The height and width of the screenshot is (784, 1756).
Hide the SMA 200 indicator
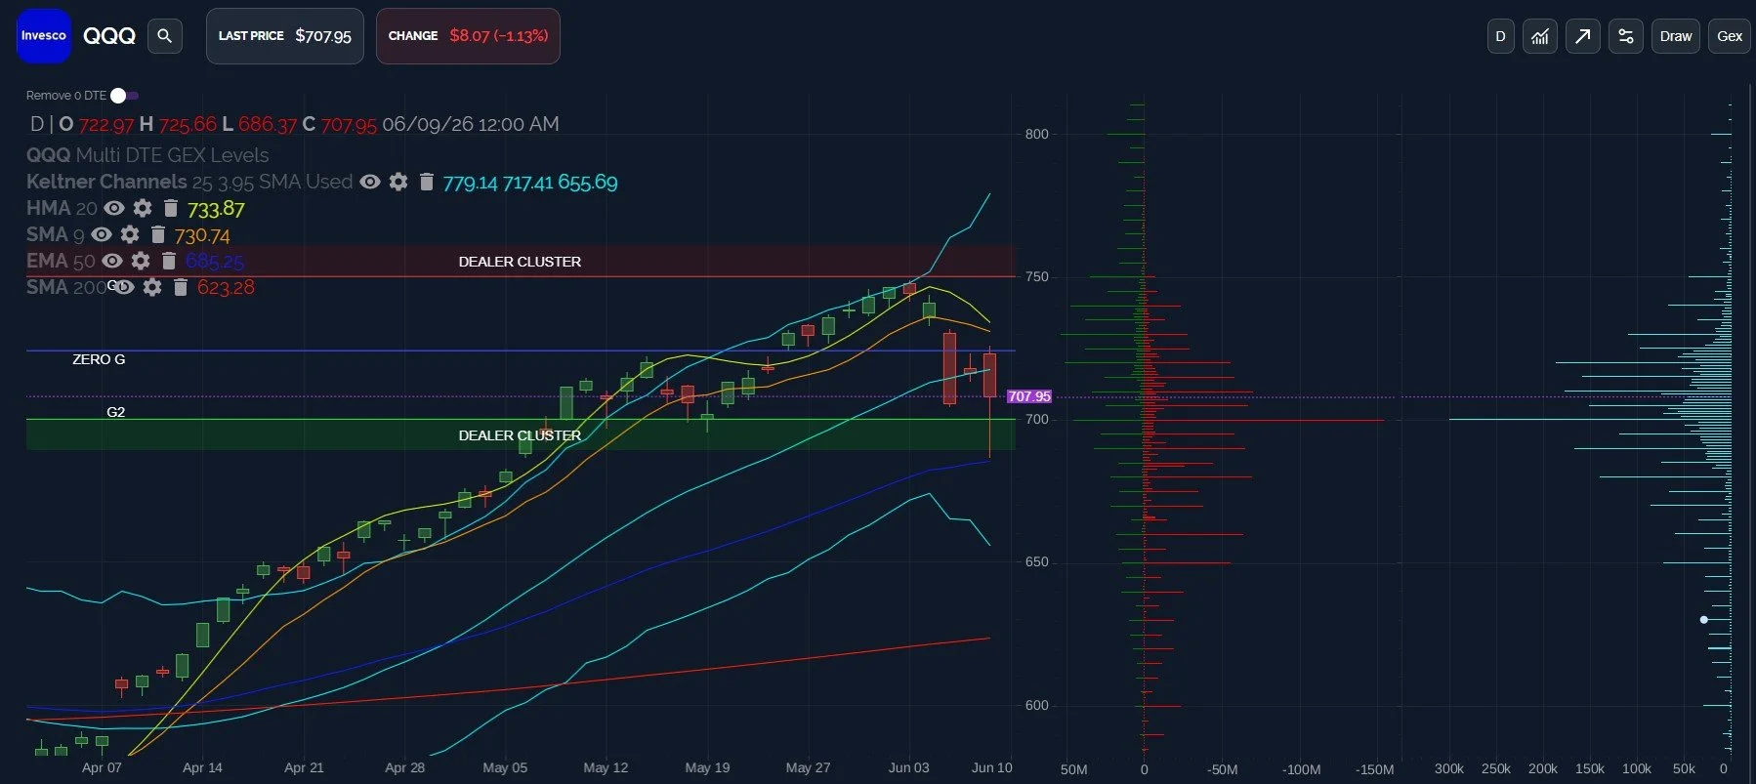[x=123, y=287]
